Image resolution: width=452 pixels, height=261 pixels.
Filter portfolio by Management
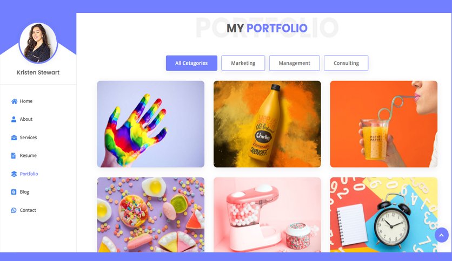pos(294,63)
